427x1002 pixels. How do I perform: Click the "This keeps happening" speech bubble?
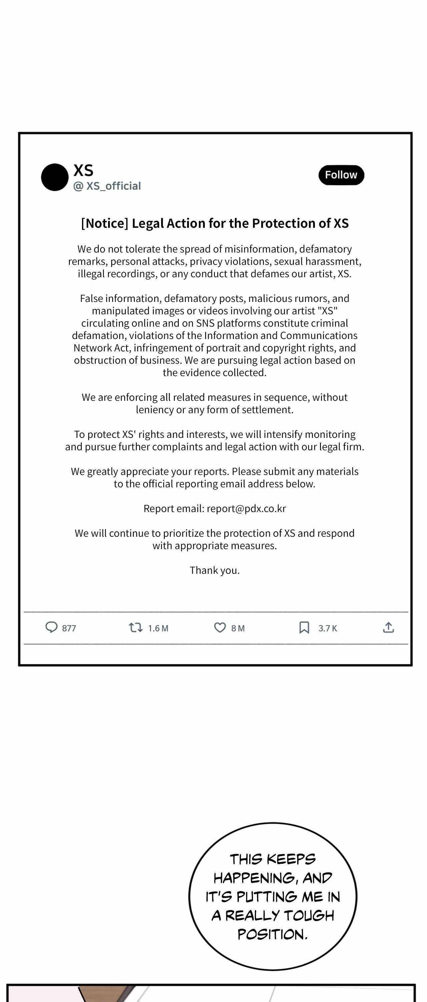(x=272, y=896)
